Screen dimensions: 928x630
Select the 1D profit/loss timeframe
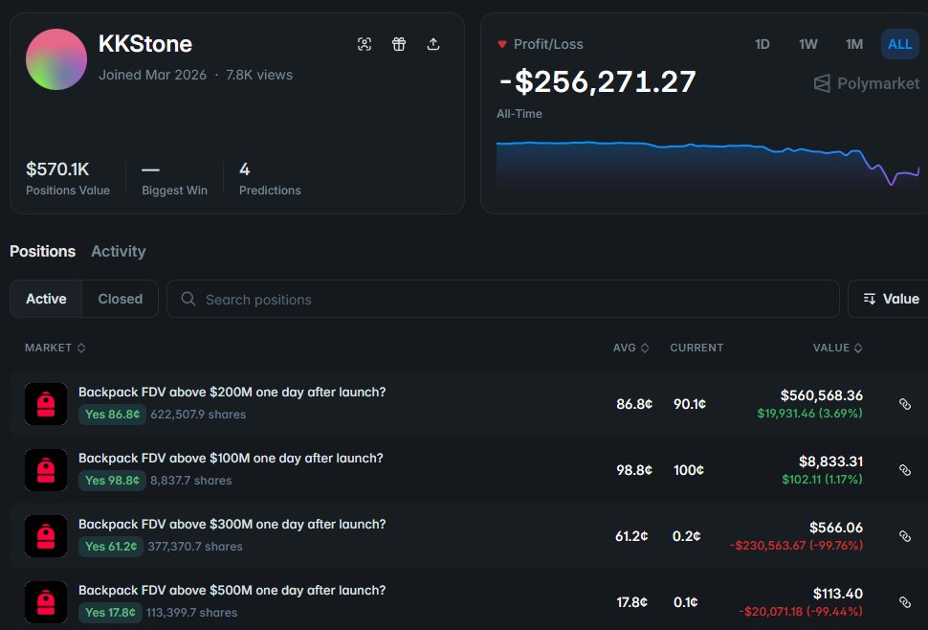(762, 44)
